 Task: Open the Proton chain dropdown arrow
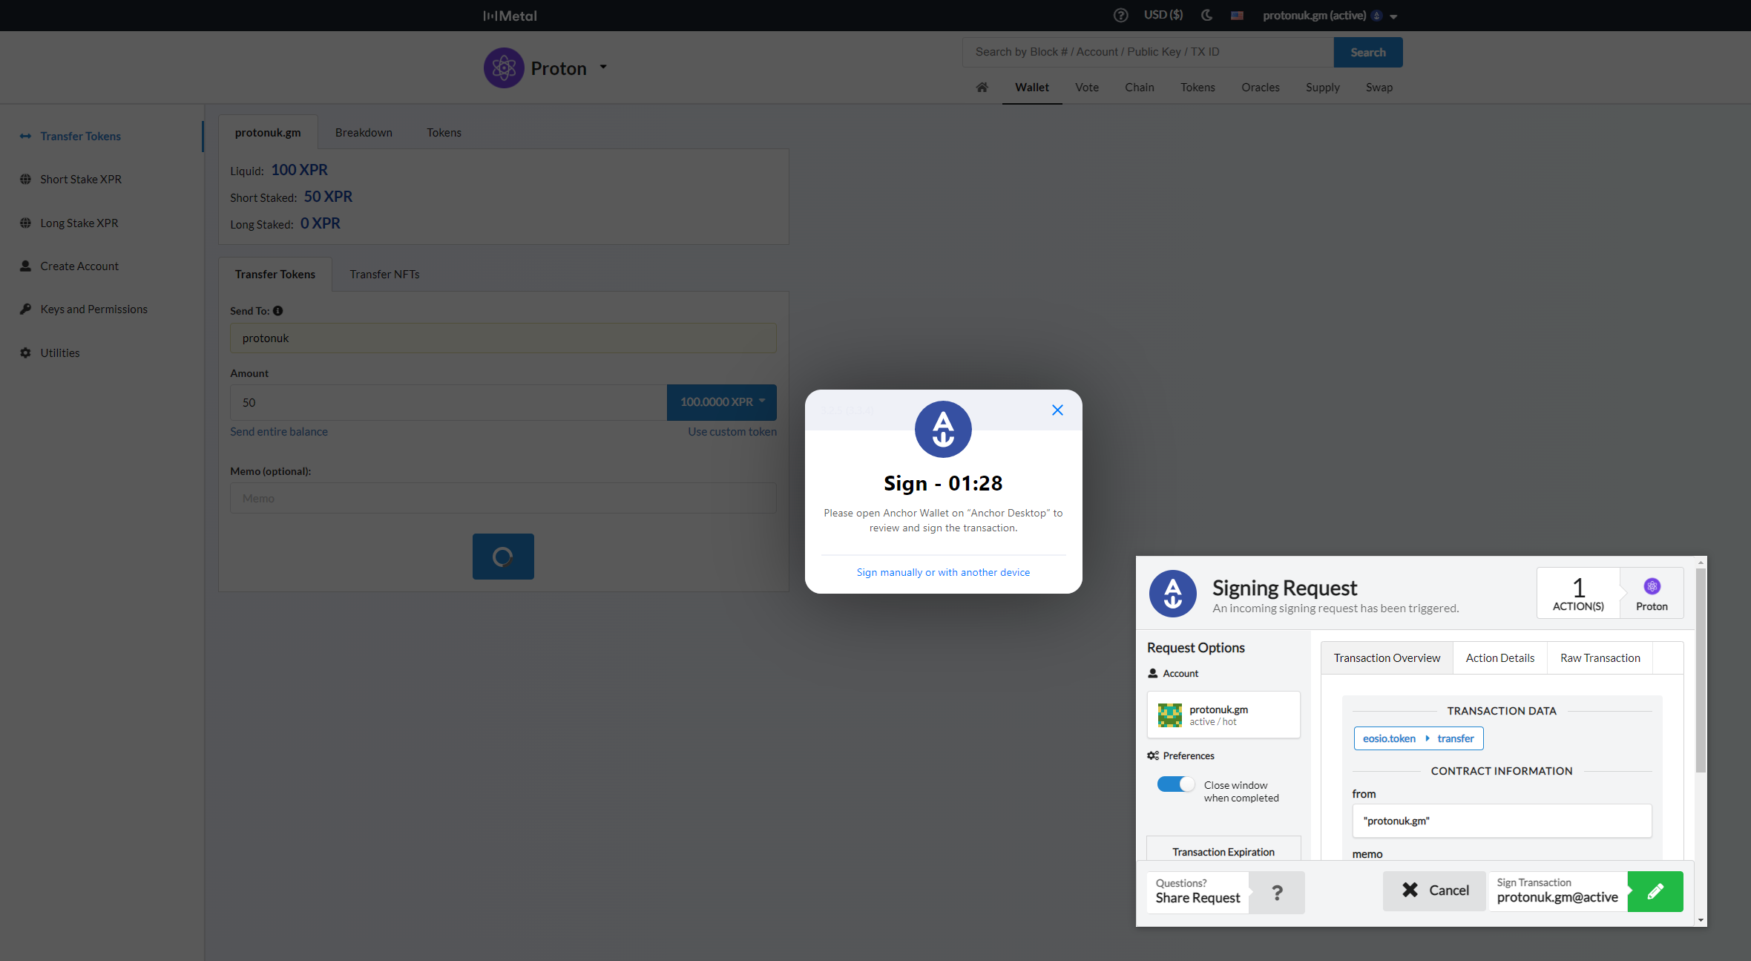603,67
